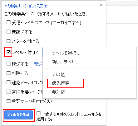Enable the 転送する checkbox
The image size is (138, 126).
click(x=8, y=63)
